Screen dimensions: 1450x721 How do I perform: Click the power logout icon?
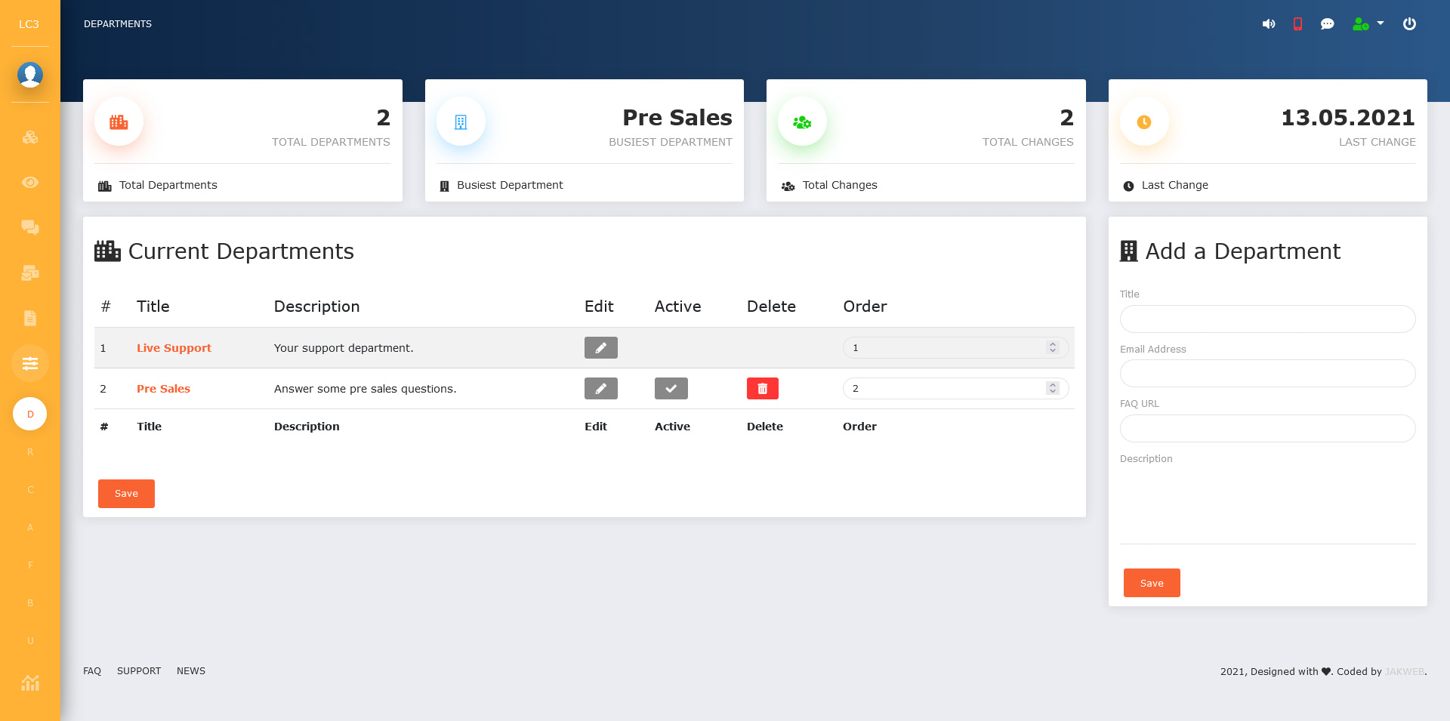1409,24
